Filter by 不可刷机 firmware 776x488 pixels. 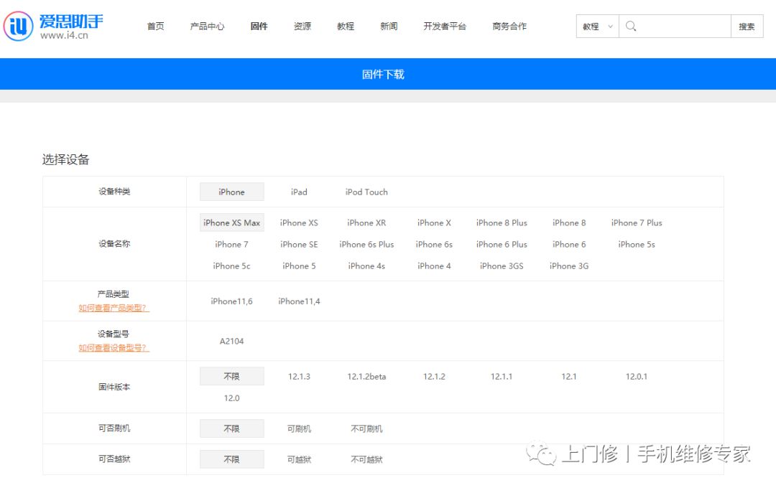pyautogui.click(x=366, y=428)
